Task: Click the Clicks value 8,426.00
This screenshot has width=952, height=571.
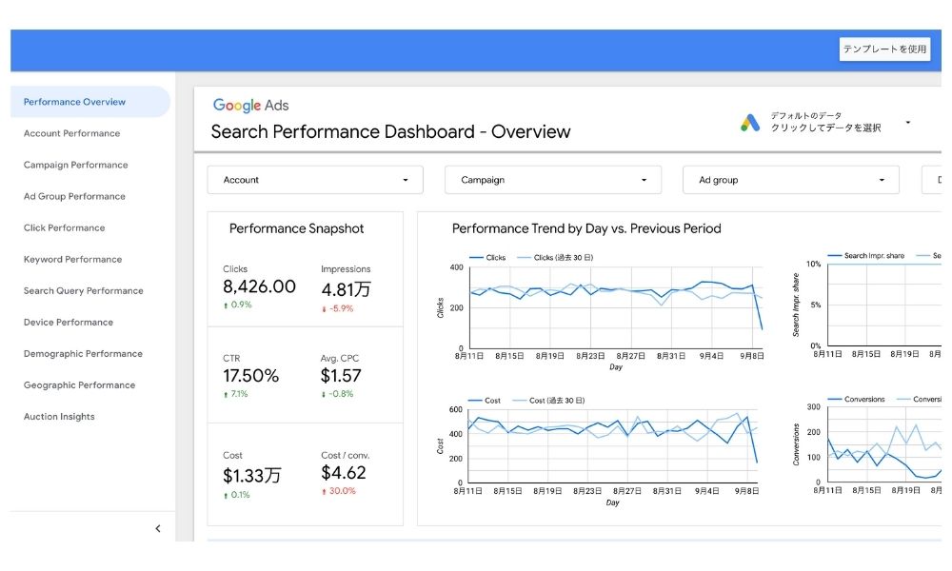Action: click(x=259, y=286)
